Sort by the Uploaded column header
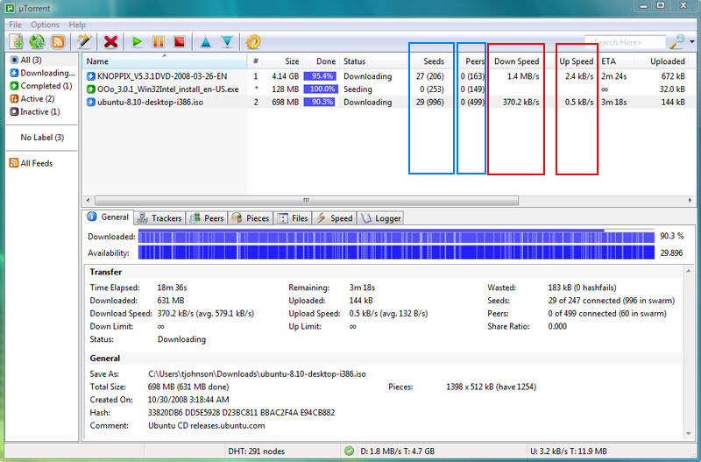Image resolution: width=701 pixels, height=462 pixels. [661, 61]
